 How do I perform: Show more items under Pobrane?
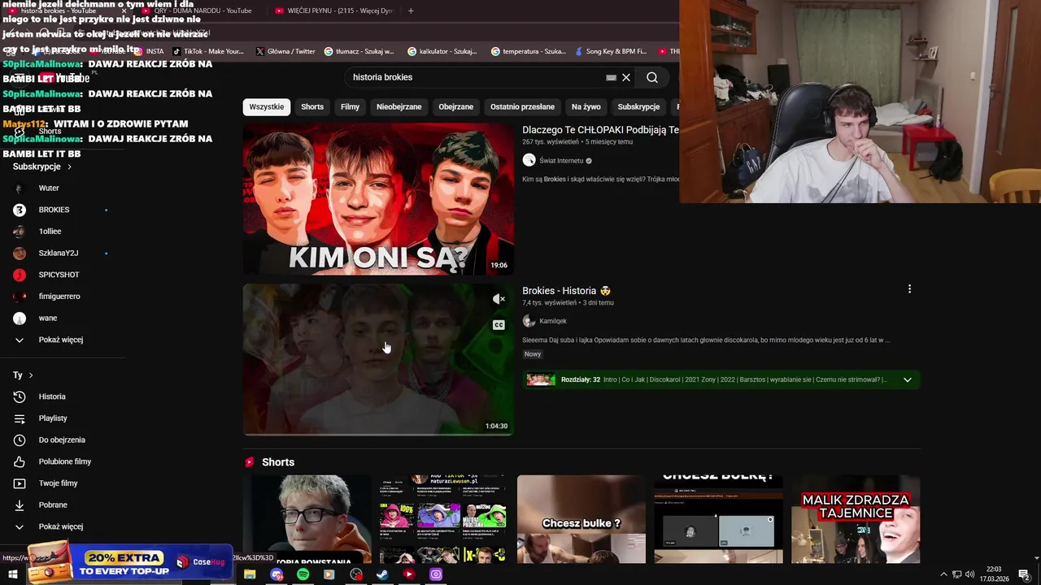tap(61, 526)
